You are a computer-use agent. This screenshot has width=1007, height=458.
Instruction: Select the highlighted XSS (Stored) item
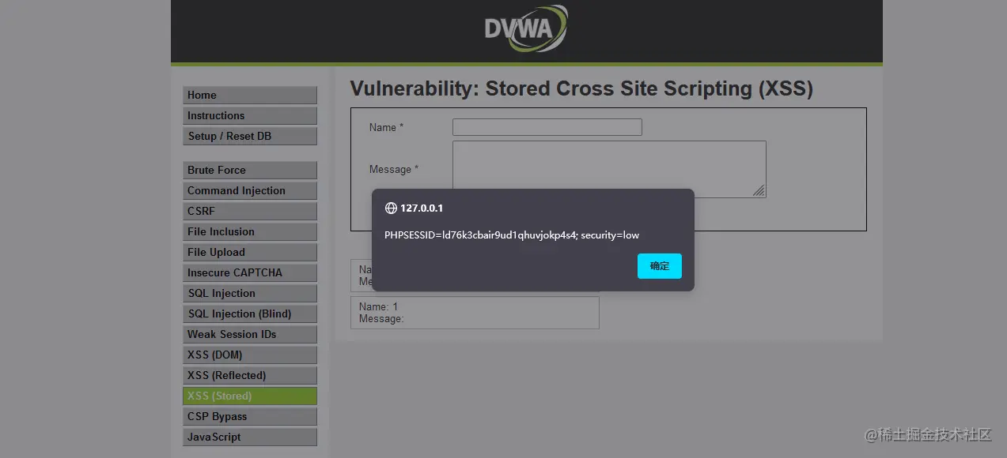[x=250, y=396]
